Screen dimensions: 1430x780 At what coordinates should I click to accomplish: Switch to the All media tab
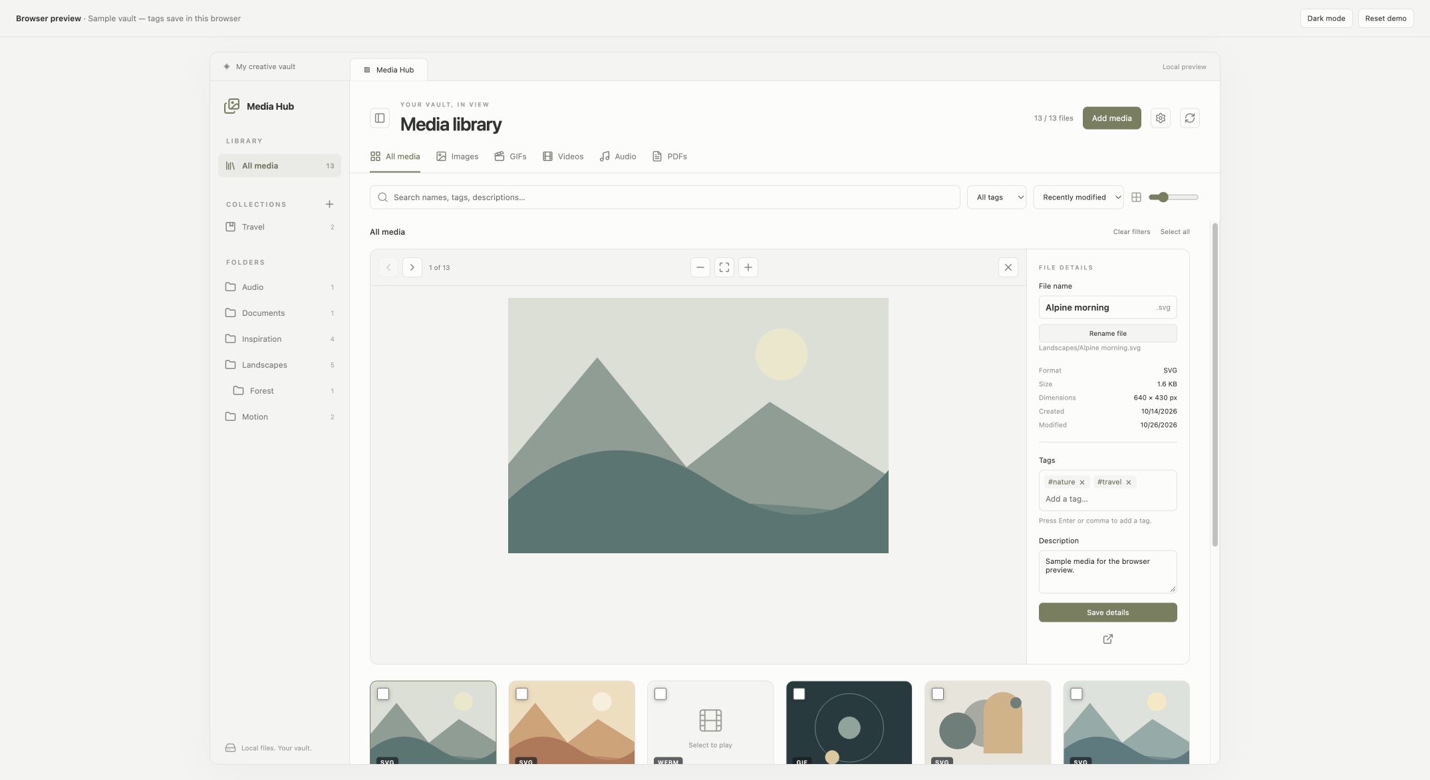click(395, 157)
